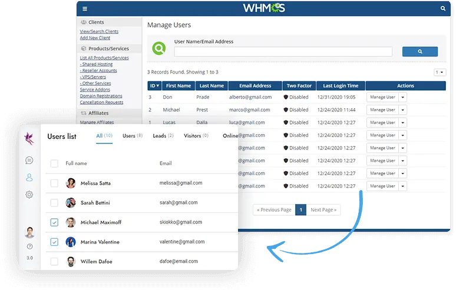Click the top-right search magnifier icon
Screen dimensions: 456x290
click(443, 9)
